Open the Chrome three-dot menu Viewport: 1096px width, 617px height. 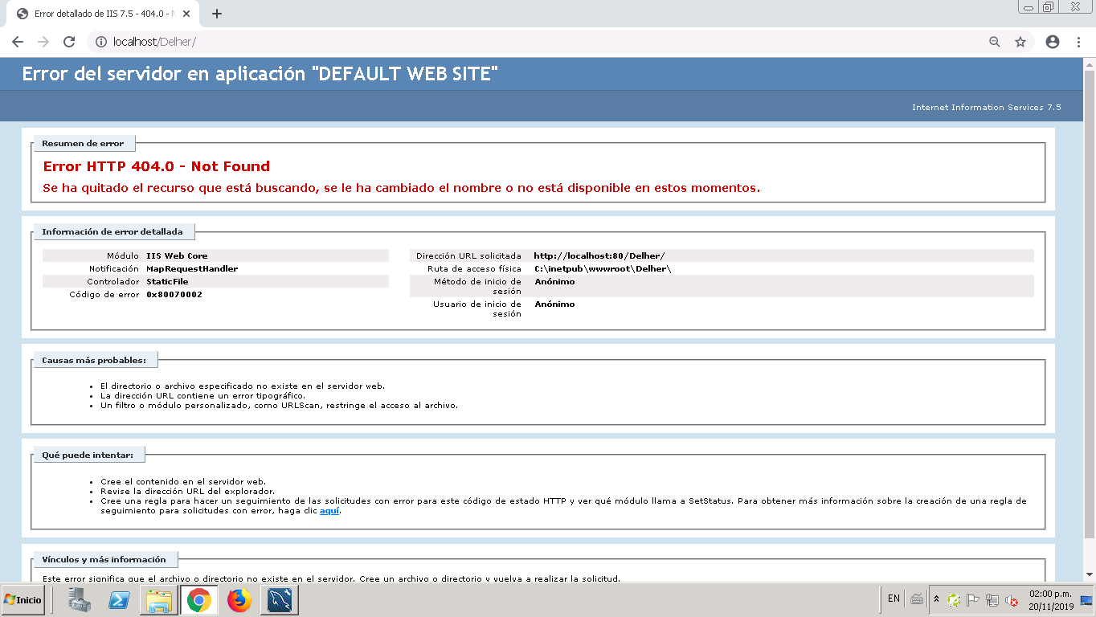(1078, 42)
